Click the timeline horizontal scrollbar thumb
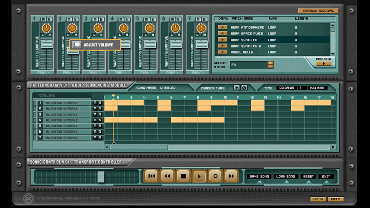Viewport: 370px width, 208px height. 139,147
